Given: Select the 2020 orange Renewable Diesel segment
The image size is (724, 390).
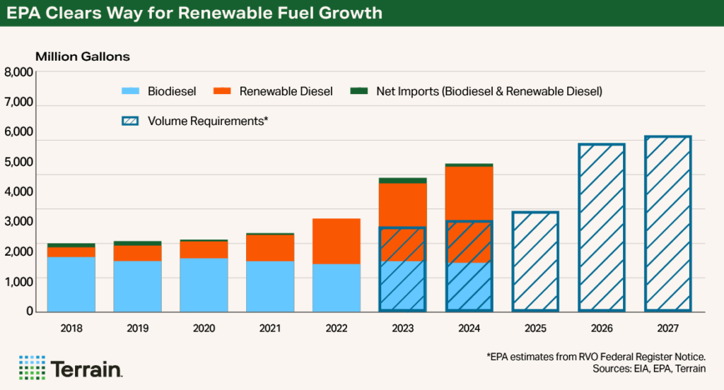Looking at the screenshot, I should 204,249.
